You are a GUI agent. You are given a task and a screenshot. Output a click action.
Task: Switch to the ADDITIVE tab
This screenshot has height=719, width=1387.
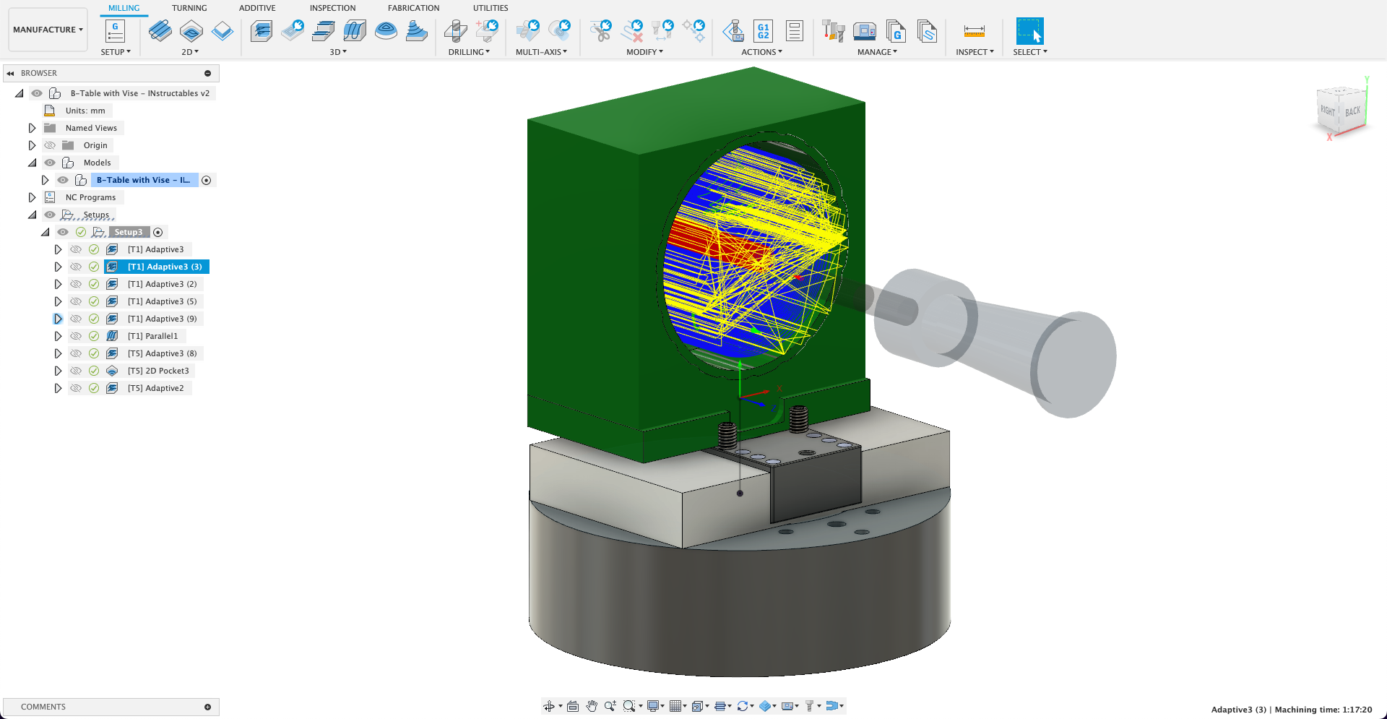(x=257, y=8)
